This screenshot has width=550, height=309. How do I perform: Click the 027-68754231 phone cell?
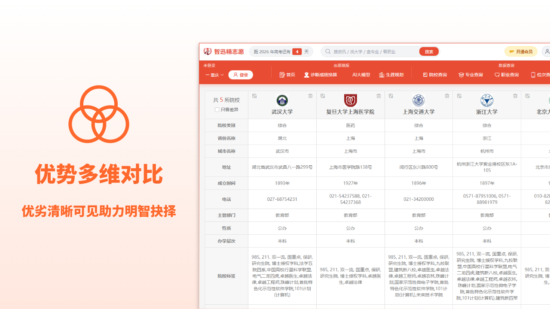(x=282, y=199)
